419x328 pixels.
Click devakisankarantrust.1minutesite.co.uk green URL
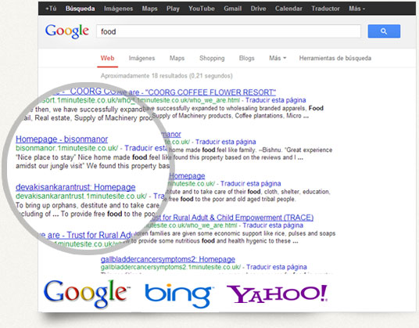pyautogui.click(x=81, y=196)
